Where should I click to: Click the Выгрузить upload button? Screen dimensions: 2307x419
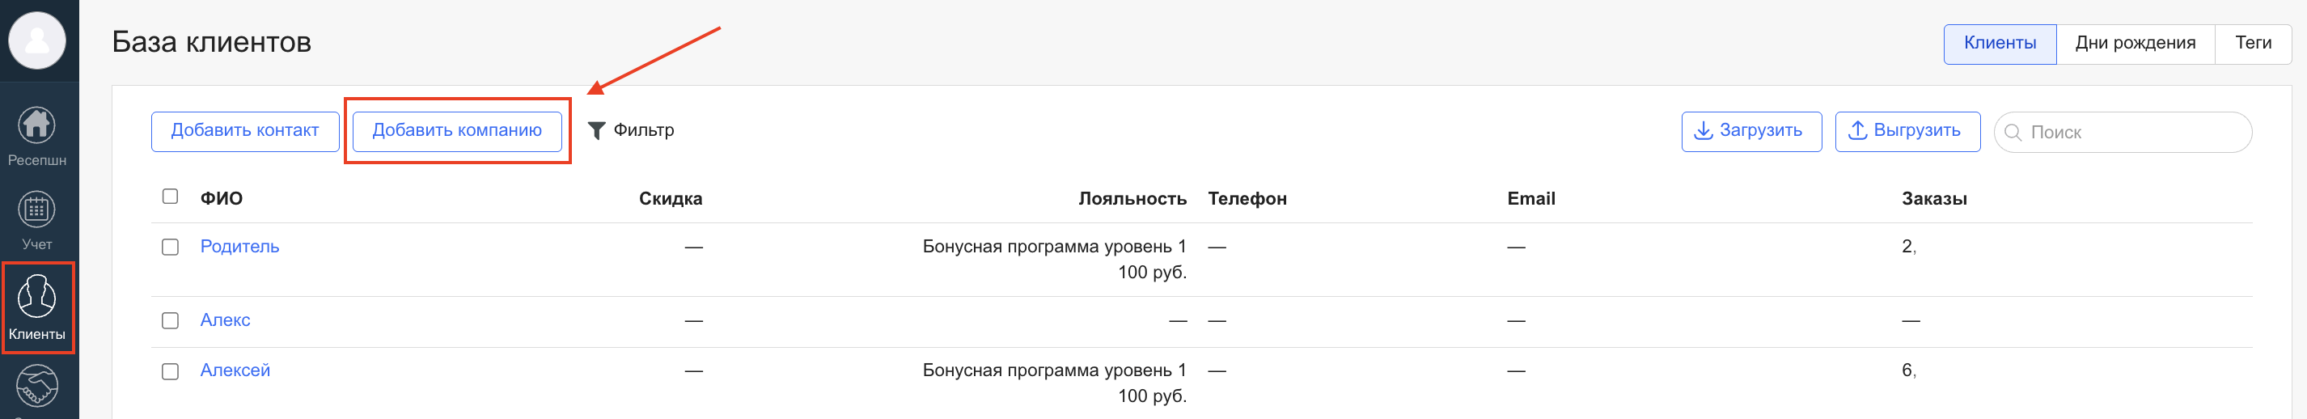tap(1907, 131)
